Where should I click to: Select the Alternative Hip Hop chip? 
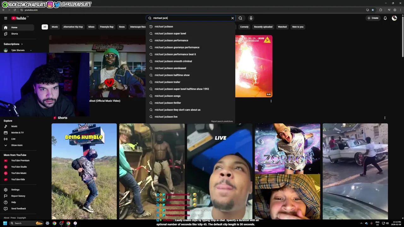click(x=73, y=27)
